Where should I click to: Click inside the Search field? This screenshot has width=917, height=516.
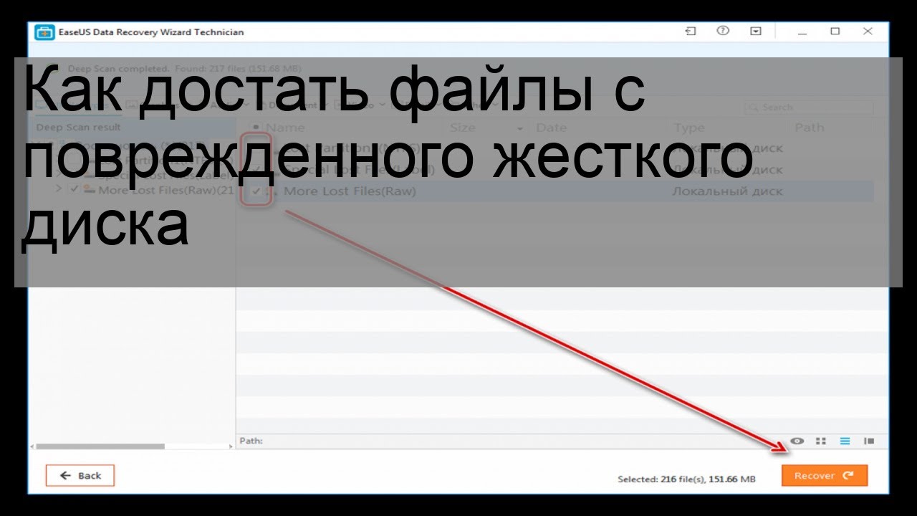tap(809, 107)
